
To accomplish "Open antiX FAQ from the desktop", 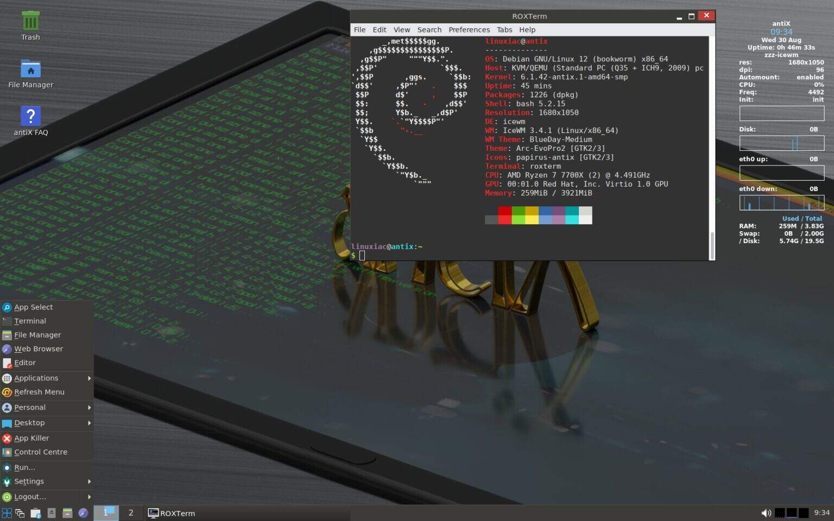I will 30,117.
